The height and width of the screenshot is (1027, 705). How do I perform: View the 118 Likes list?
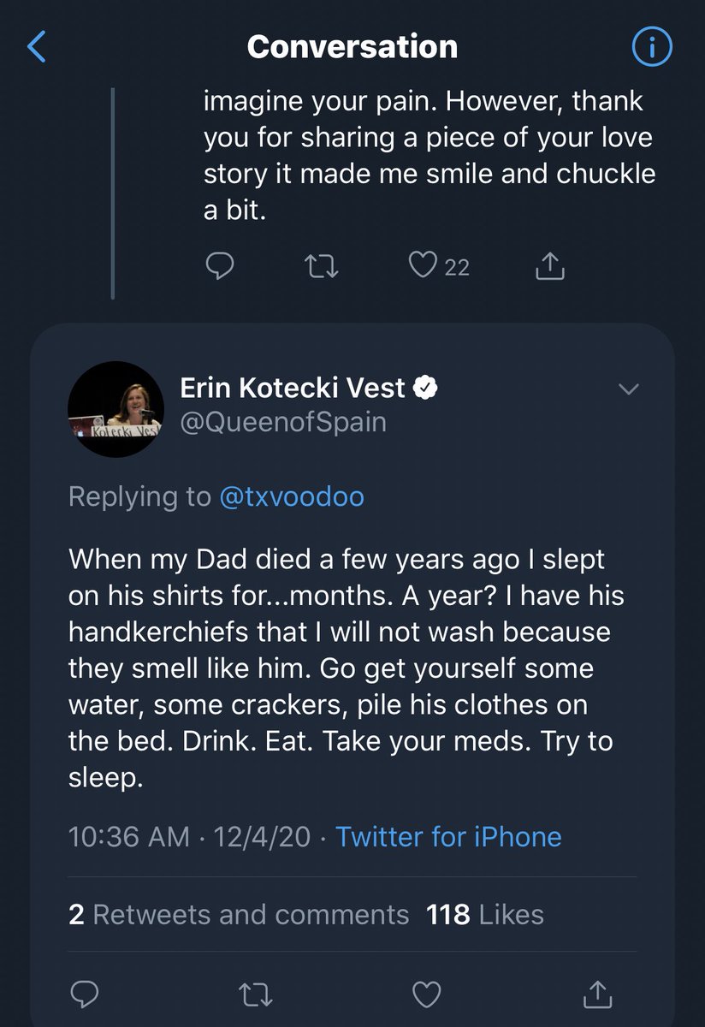click(x=485, y=914)
